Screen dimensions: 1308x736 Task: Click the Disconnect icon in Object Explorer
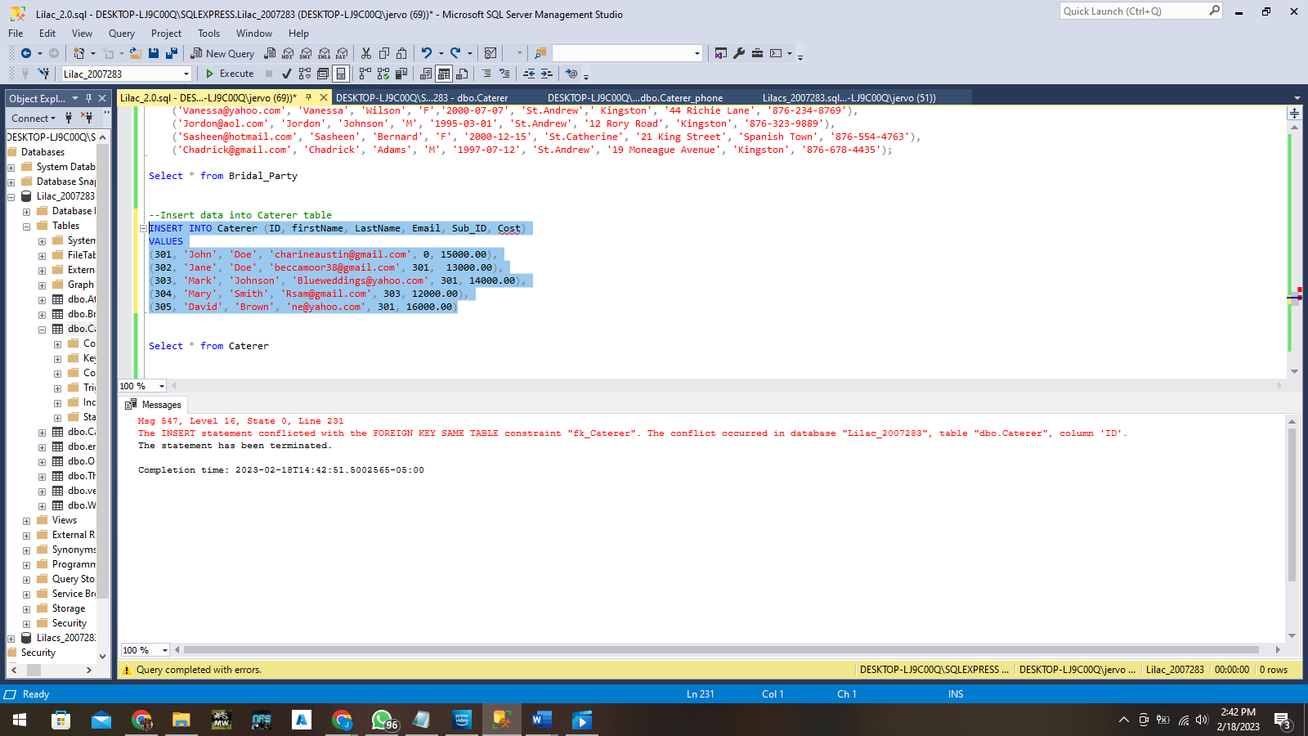(87, 118)
